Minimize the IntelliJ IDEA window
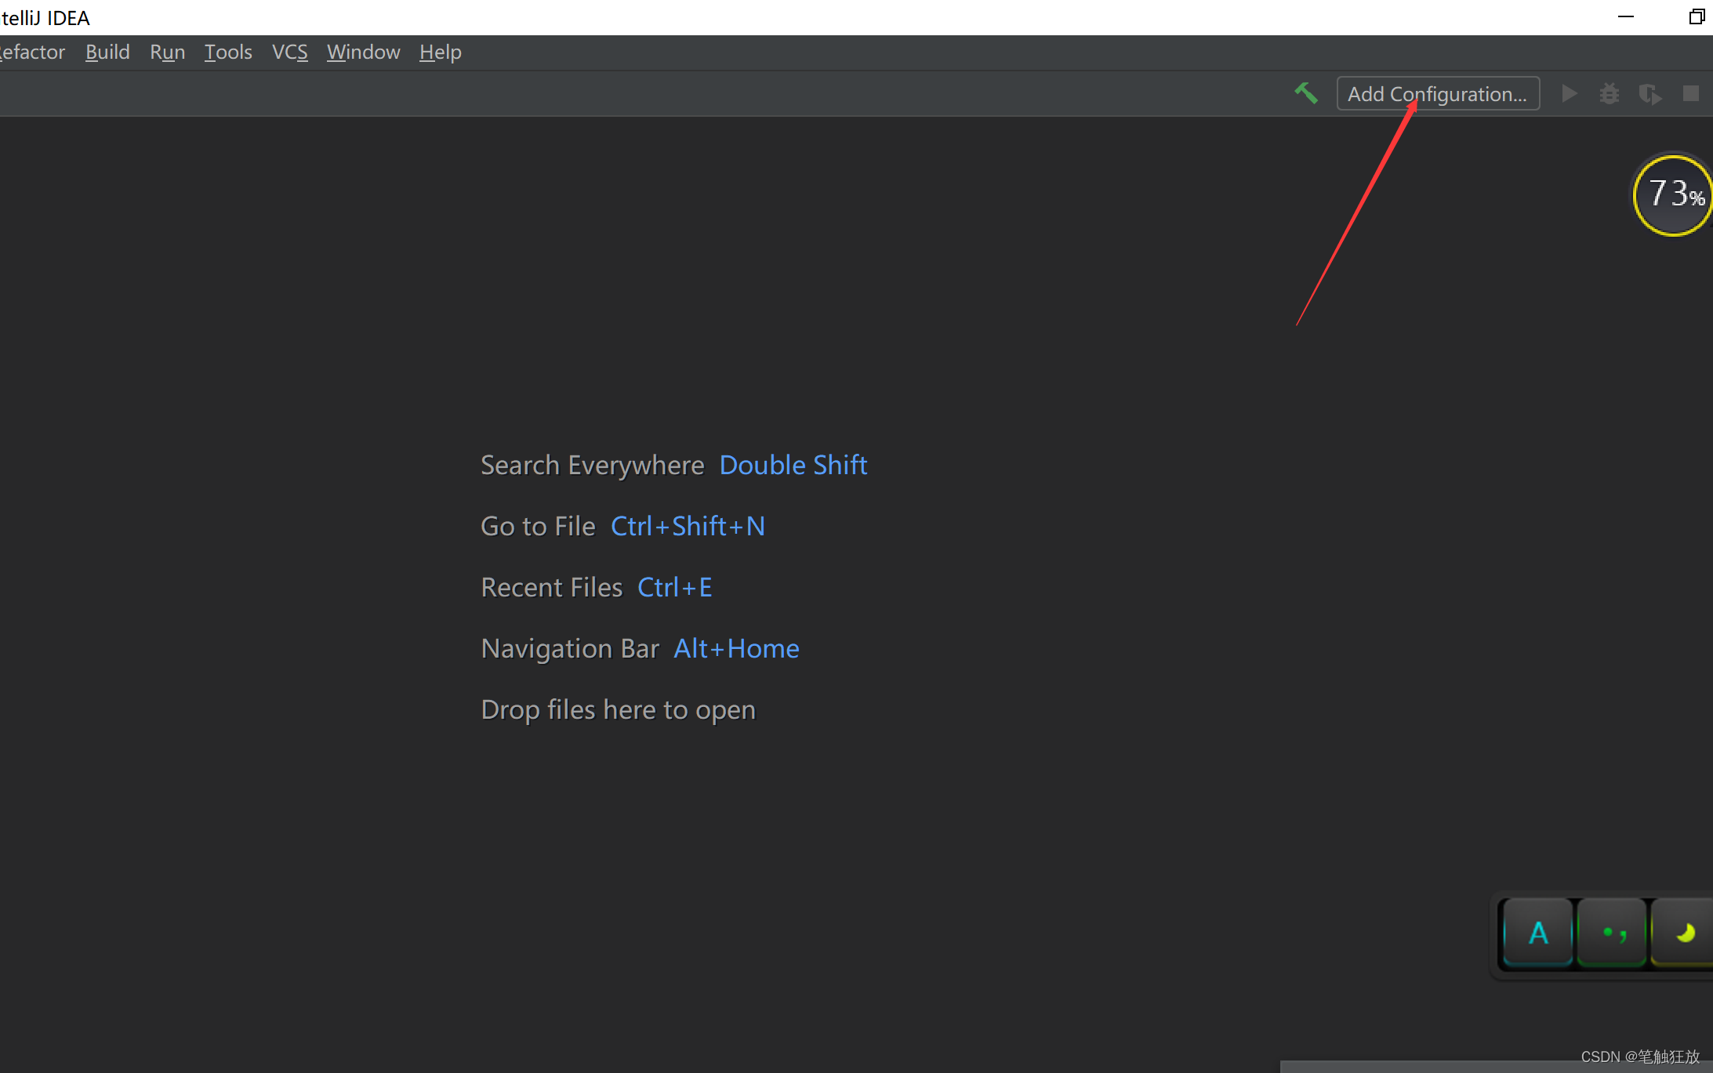 1625,16
